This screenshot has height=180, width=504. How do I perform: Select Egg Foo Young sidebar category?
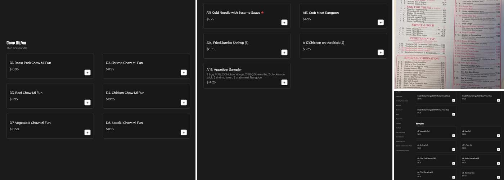pyautogui.click(x=400, y=132)
